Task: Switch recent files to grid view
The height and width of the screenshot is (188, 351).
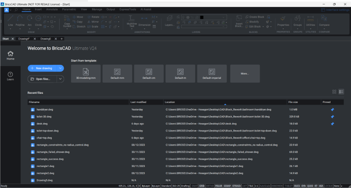Action: [334, 92]
